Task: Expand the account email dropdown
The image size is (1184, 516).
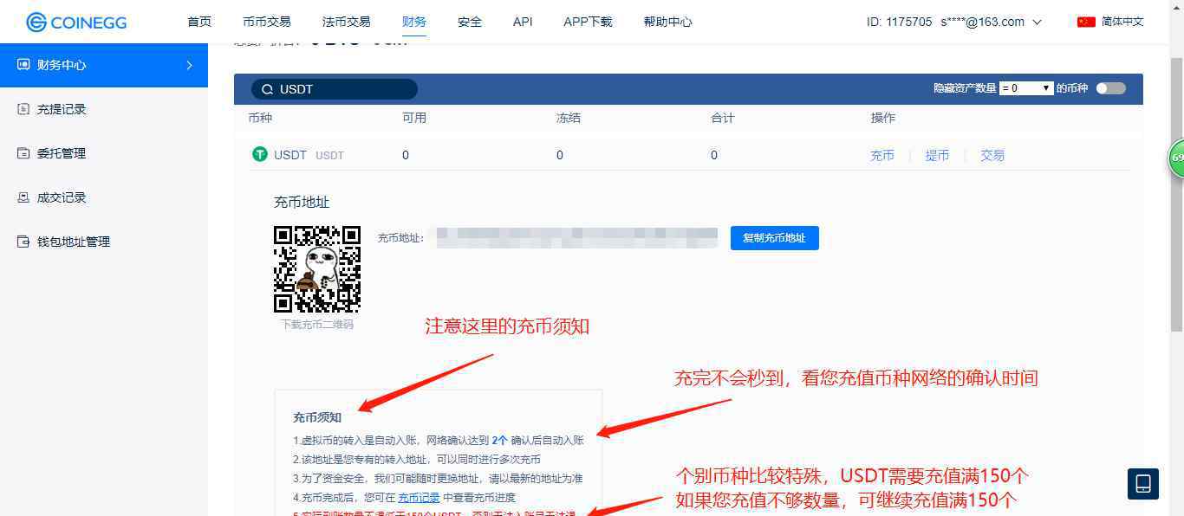Action: coord(1038,22)
